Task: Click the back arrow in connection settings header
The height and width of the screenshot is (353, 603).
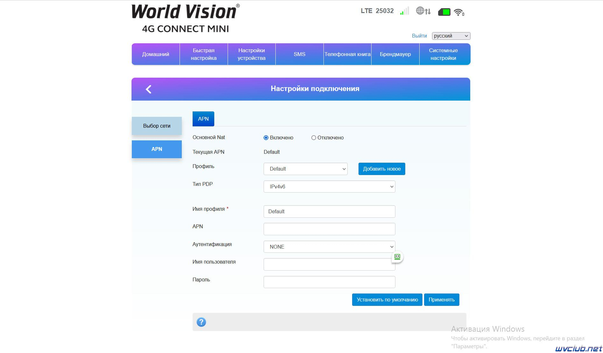Action: (148, 89)
